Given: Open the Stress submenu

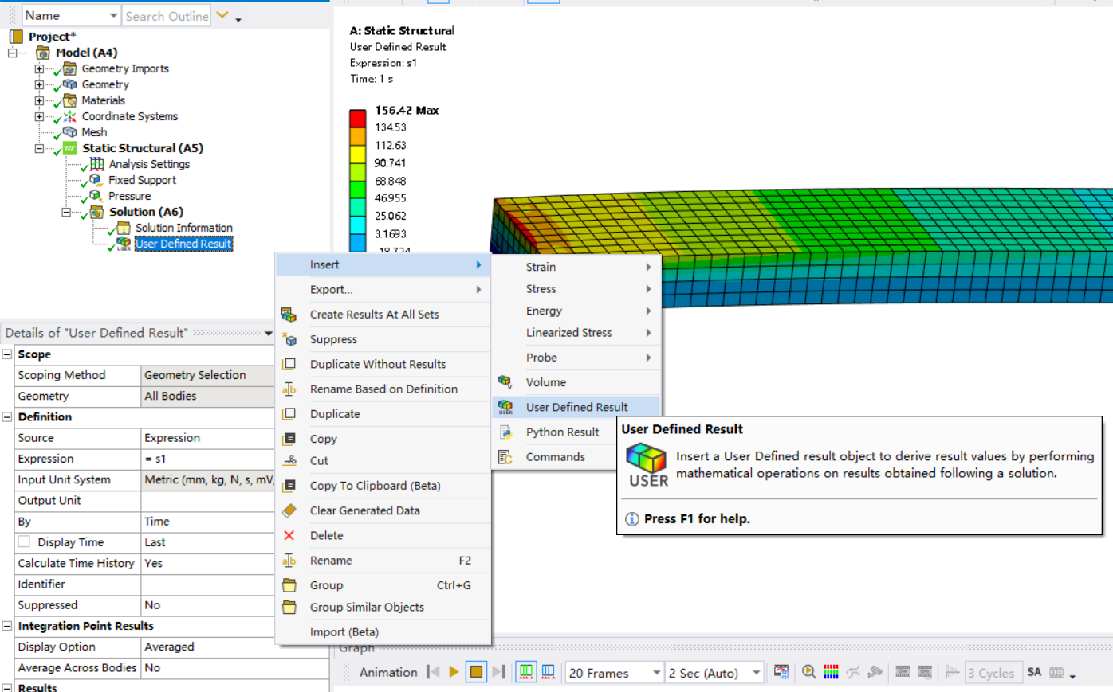Looking at the screenshot, I should (576, 289).
